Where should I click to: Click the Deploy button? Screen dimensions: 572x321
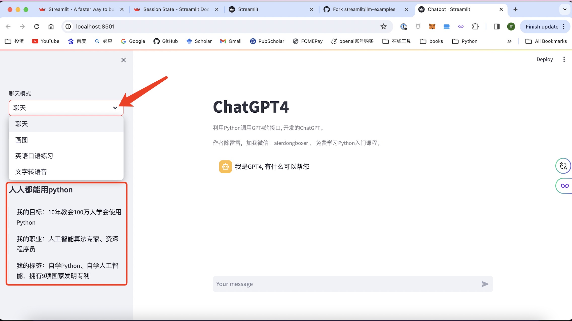pos(545,59)
